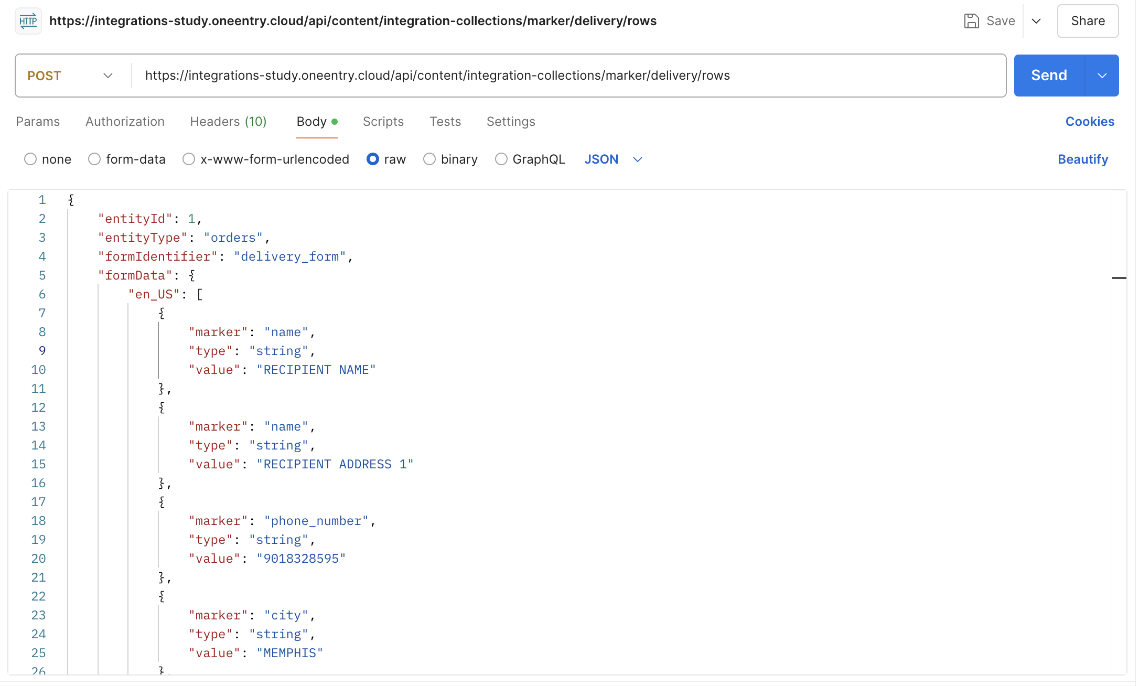Open the JSON format dropdown
This screenshot has height=686, width=1139.
613,159
